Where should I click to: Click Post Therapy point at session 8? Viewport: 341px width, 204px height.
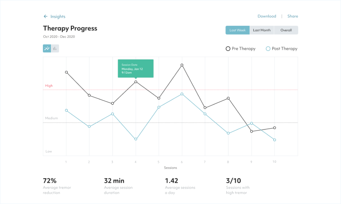tap(228, 133)
